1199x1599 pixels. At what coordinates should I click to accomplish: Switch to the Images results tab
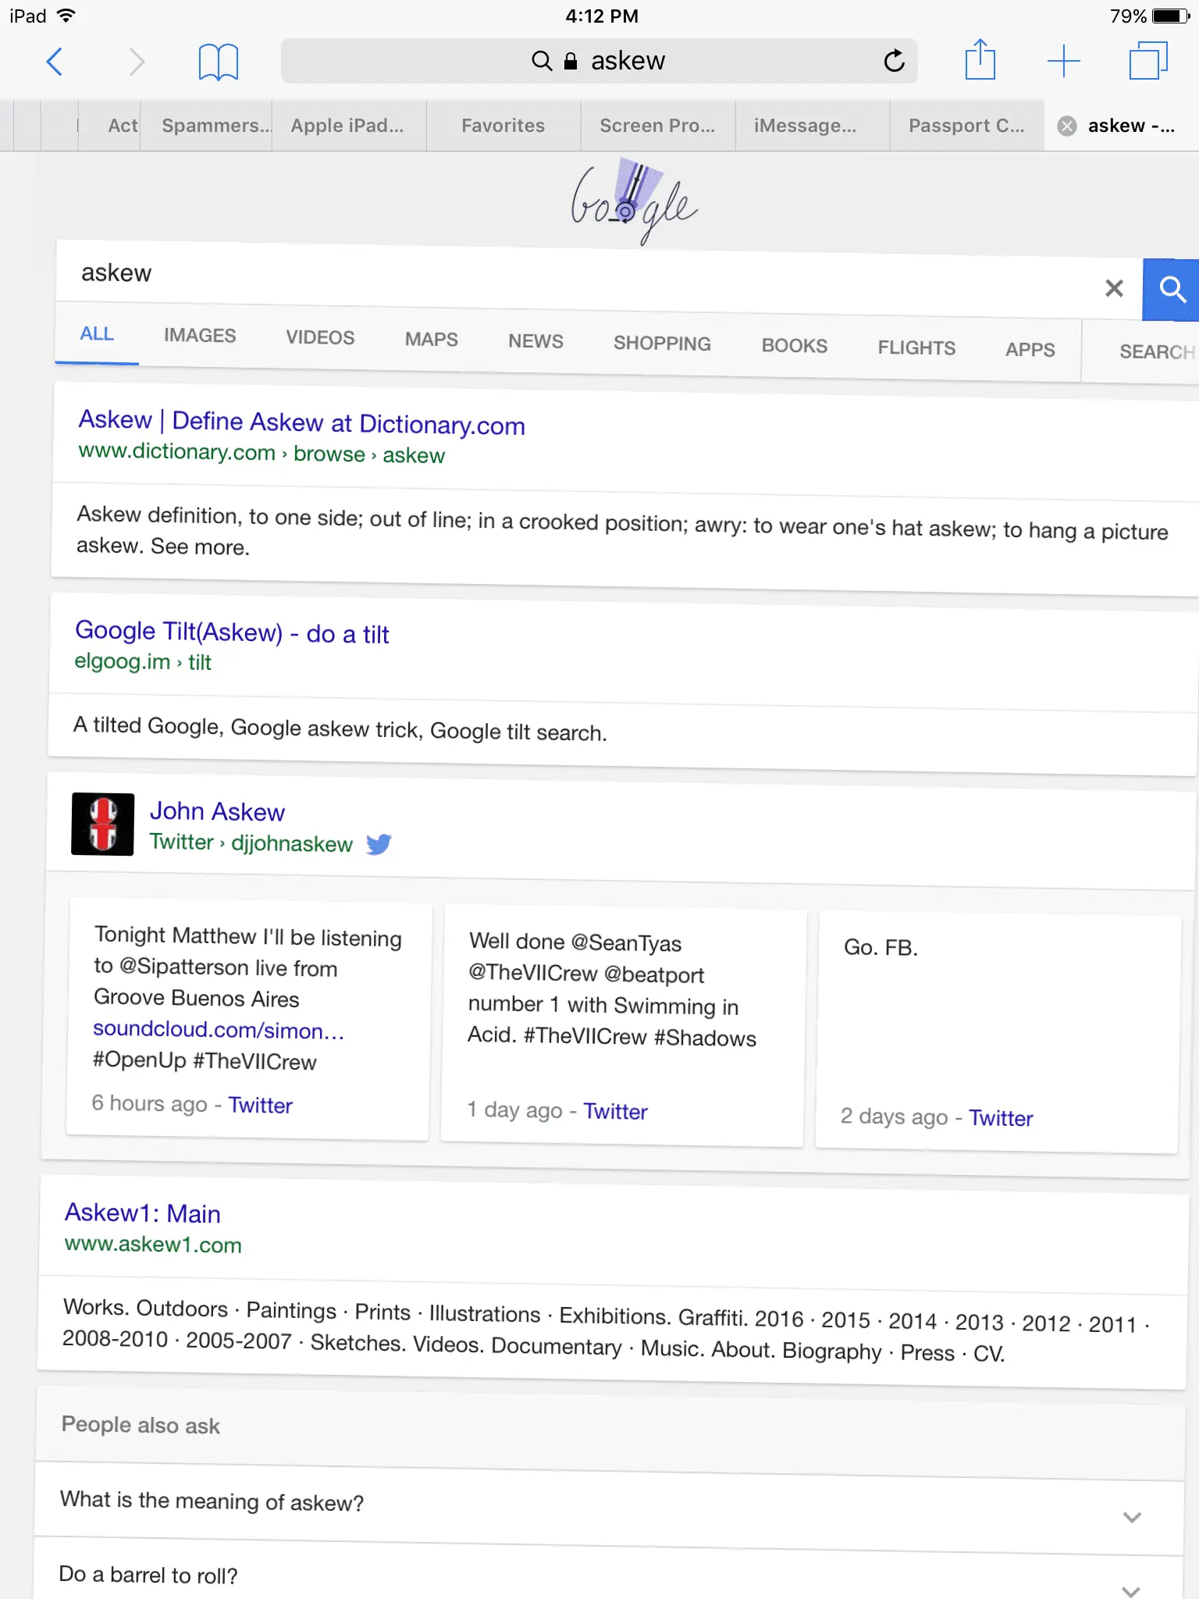coord(200,336)
